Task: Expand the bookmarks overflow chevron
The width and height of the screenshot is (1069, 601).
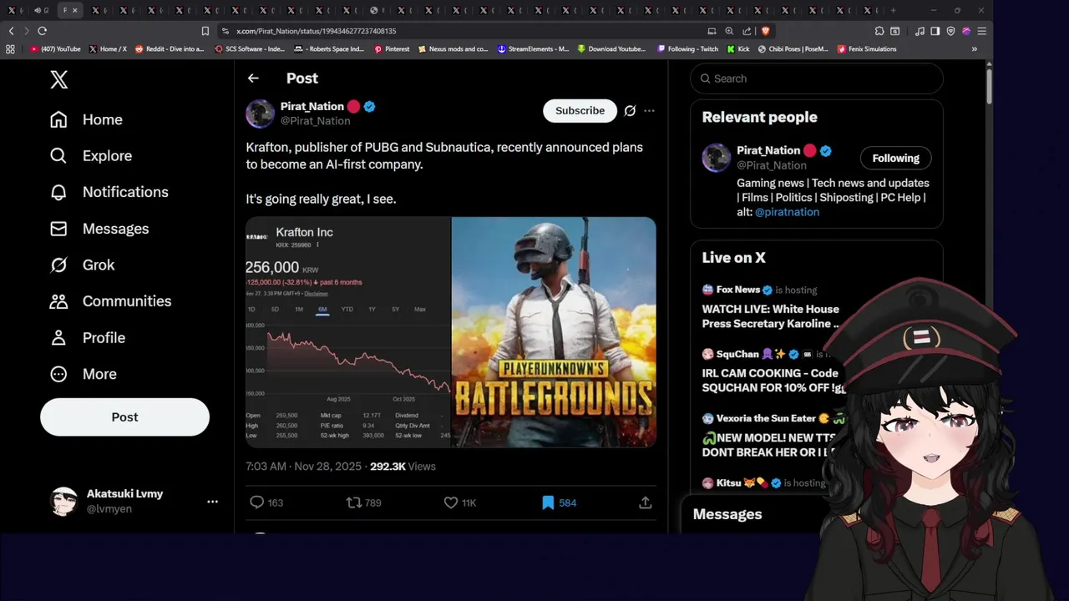Action: [x=974, y=49]
